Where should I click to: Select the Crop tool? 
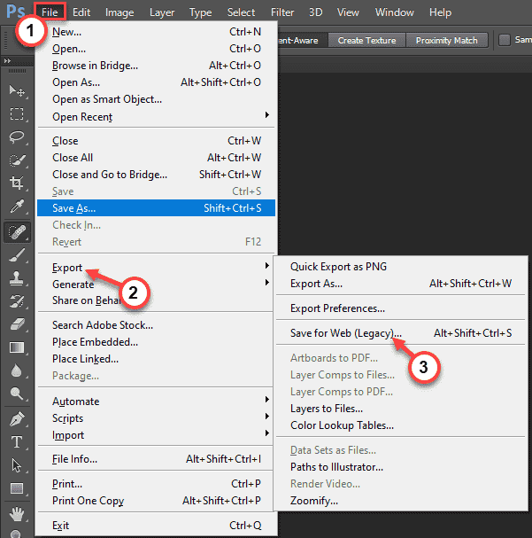(17, 183)
